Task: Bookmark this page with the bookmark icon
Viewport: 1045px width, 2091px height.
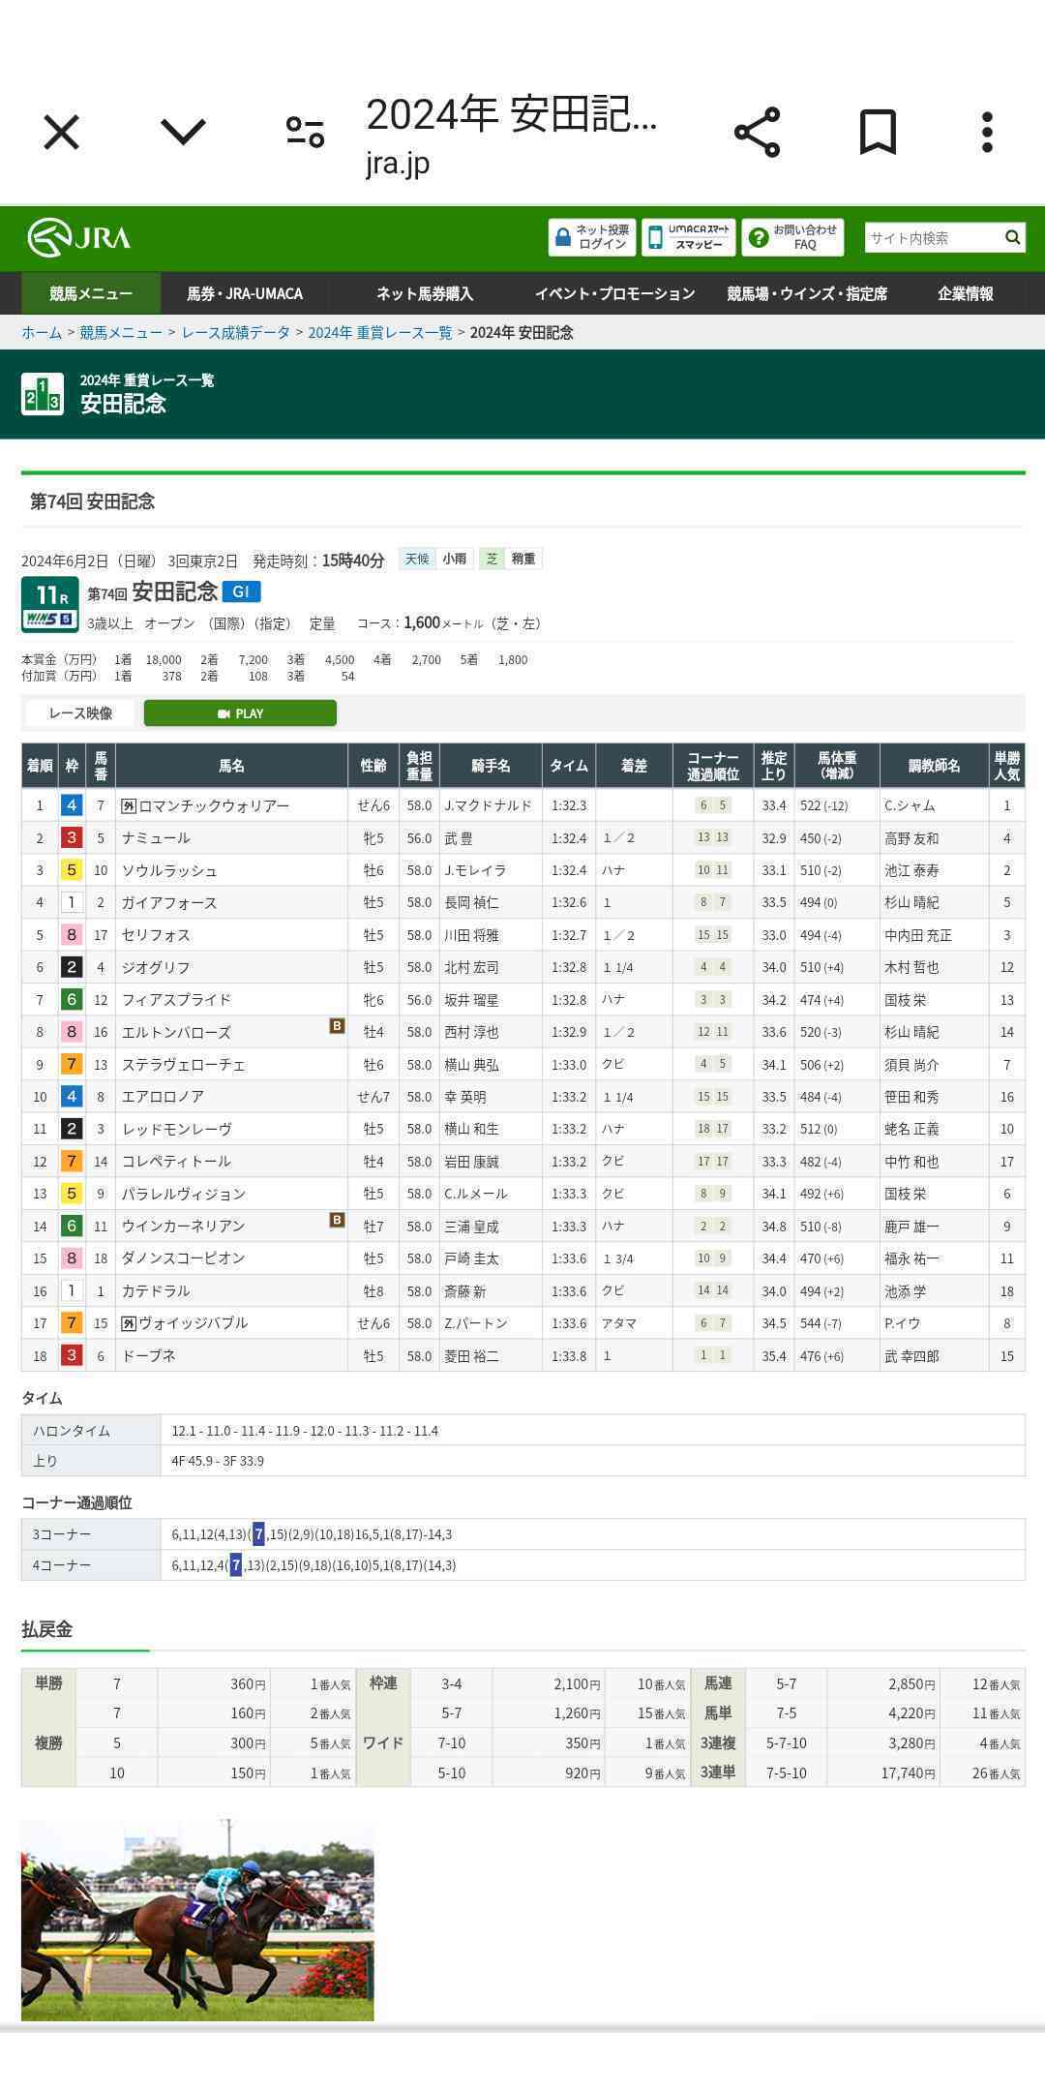Action: [878, 133]
